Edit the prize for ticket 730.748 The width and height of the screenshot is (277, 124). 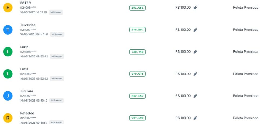click(196, 52)
